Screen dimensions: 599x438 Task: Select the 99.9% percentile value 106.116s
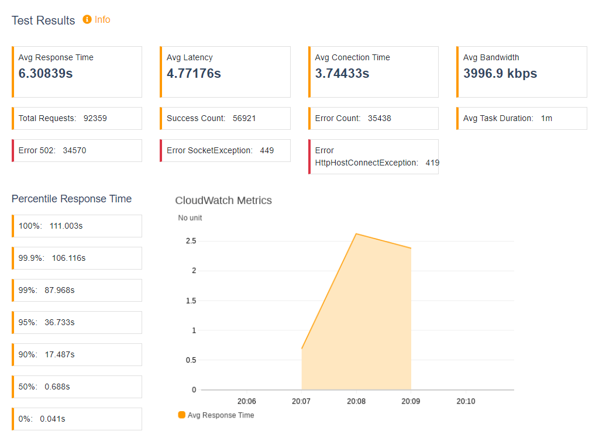coord(69,258)
